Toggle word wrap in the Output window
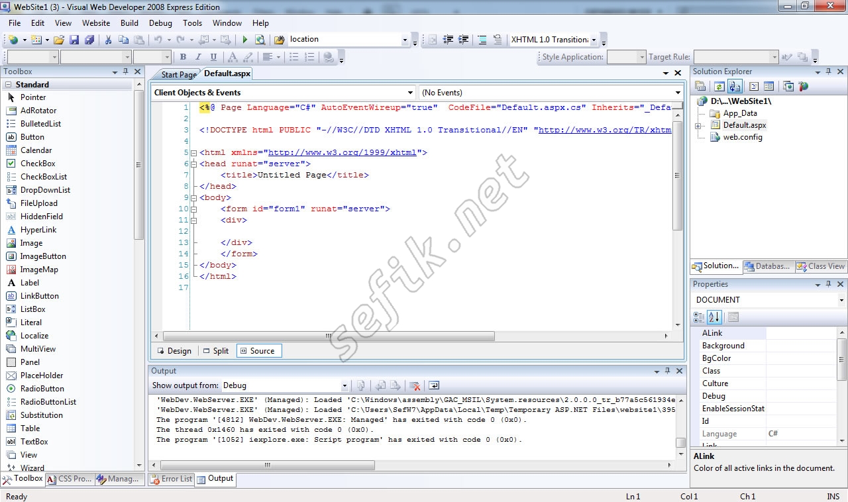Image resolution: width=848 pixels, height=502 pixels. [434, 385]
